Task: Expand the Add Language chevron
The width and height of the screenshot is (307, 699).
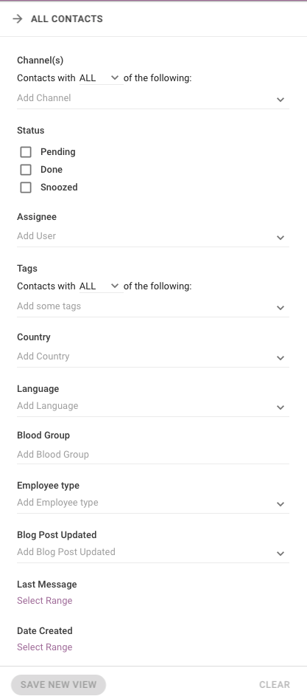Action: pyautogui.click(x=280, y=407)
